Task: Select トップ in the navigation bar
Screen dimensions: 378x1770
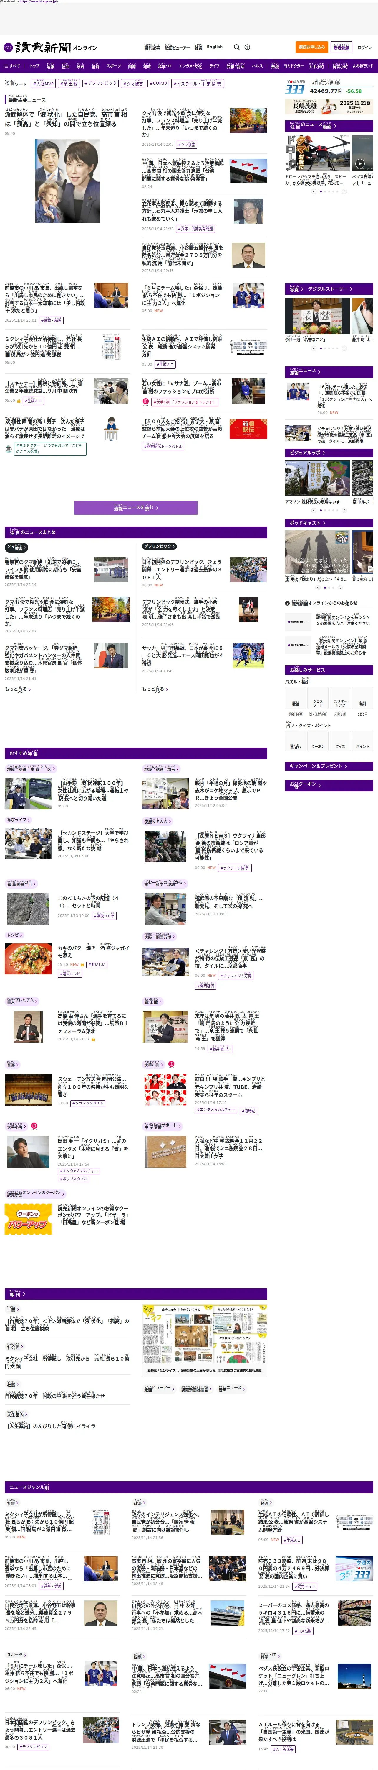Action: click(34, 66)
